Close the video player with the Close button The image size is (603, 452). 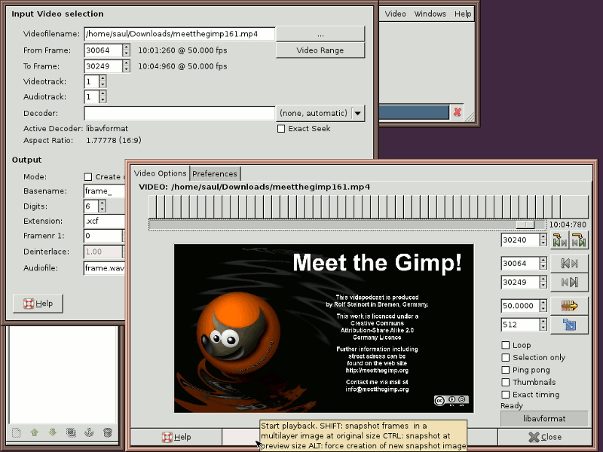click(545, 437)
